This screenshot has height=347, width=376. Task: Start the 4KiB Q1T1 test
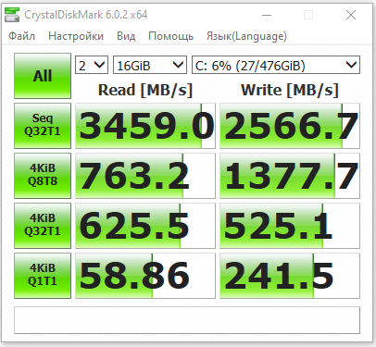43,276
